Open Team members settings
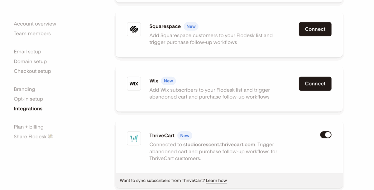This screenshot has width=374, height=190. (32, 34)
